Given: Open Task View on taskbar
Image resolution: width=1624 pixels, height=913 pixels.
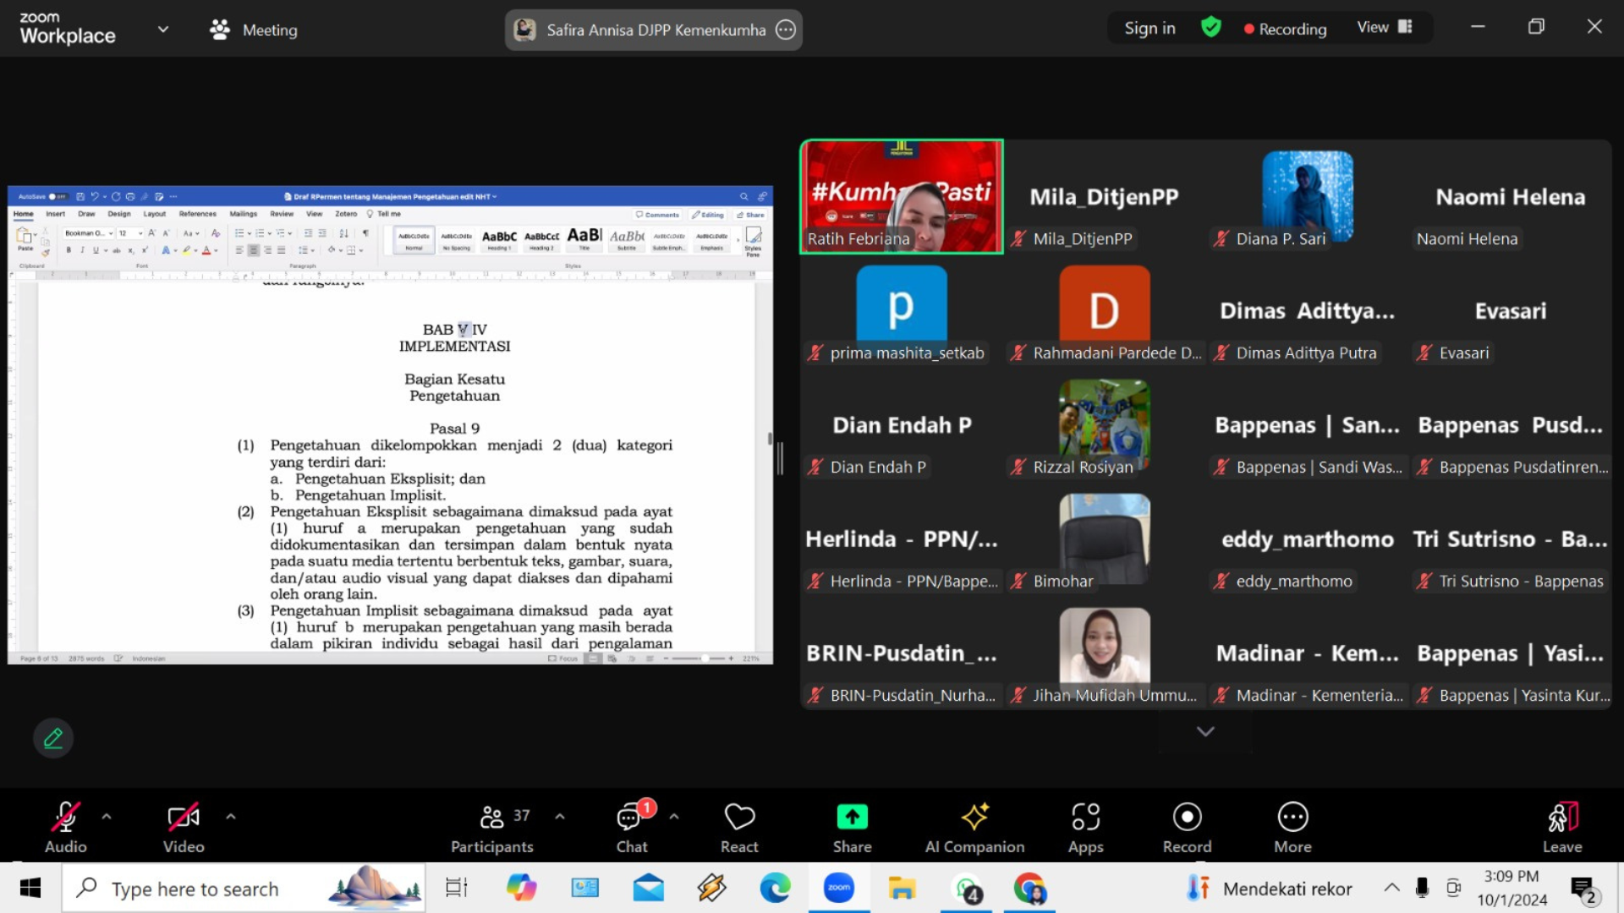Looking at the screenshot, I should tap(457, 888).
